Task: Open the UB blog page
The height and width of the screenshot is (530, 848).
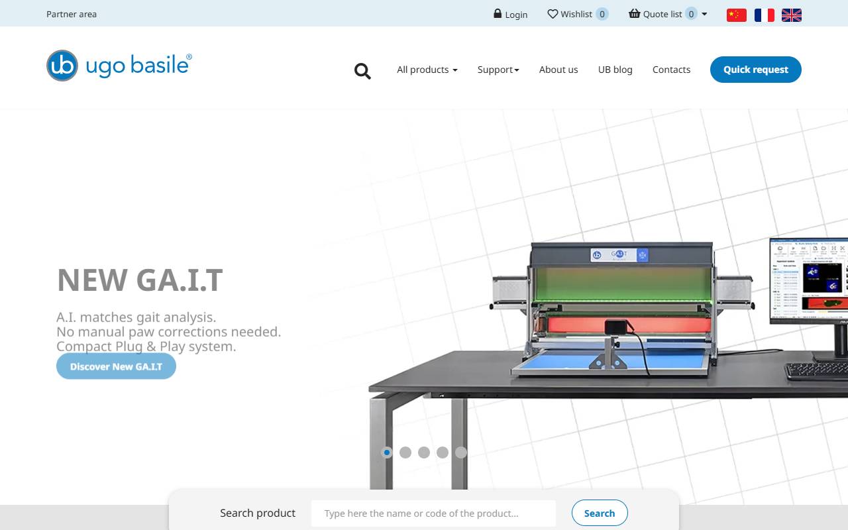Action: click(x=615, y=70)
